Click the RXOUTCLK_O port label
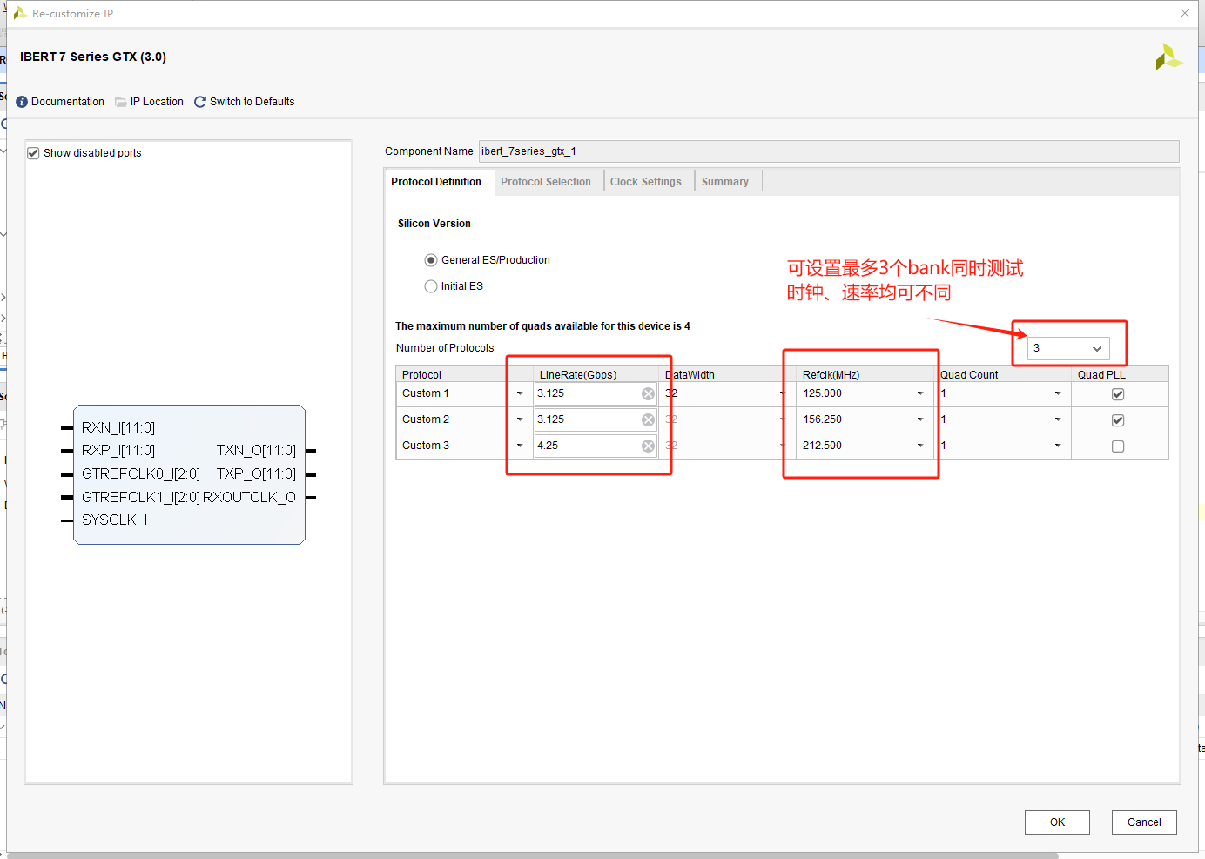Viewport: 1205px width, 859px height. pos(249,497)
